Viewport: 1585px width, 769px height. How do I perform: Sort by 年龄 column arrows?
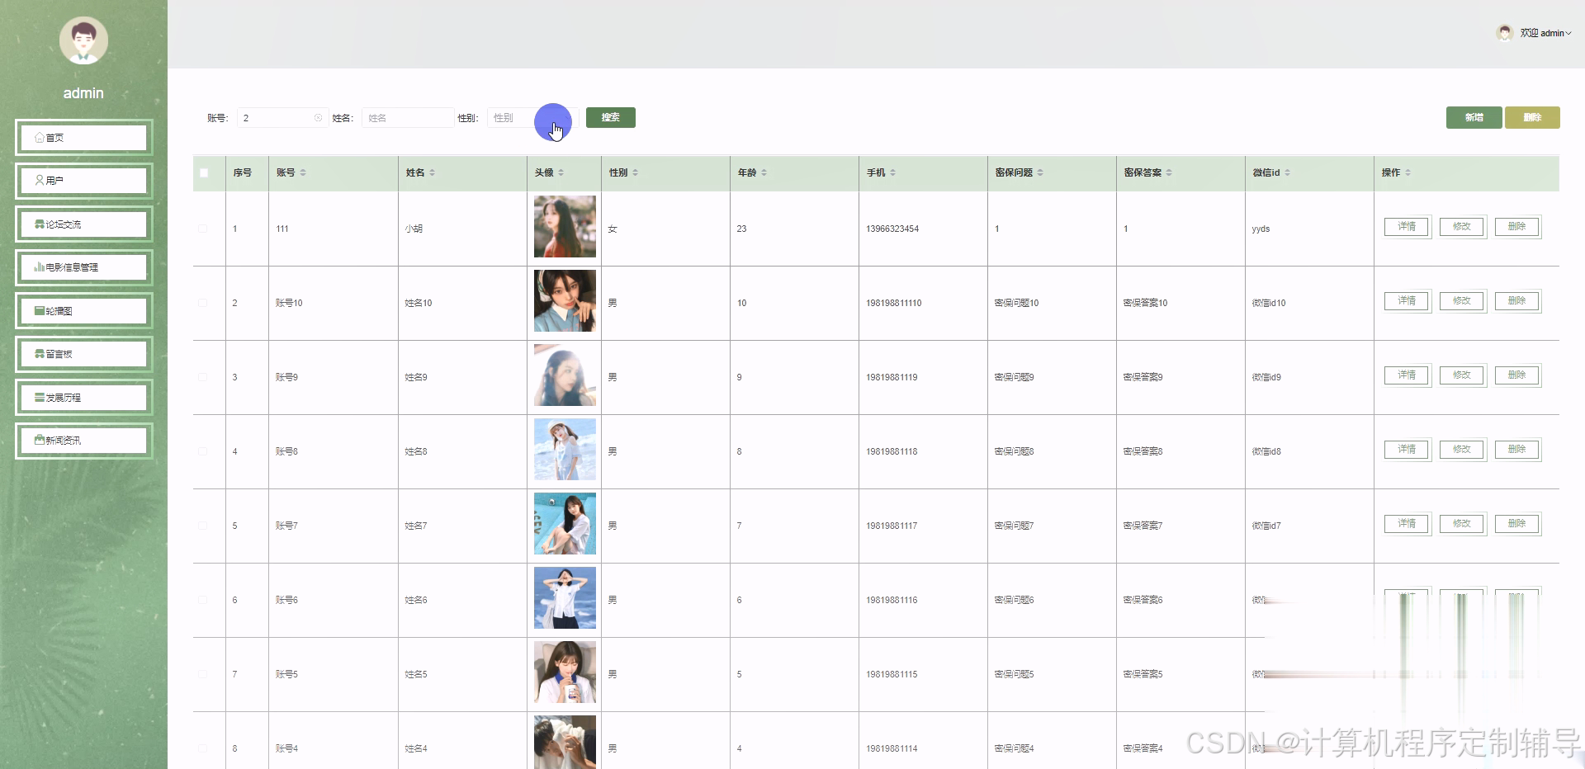point(764,172)
